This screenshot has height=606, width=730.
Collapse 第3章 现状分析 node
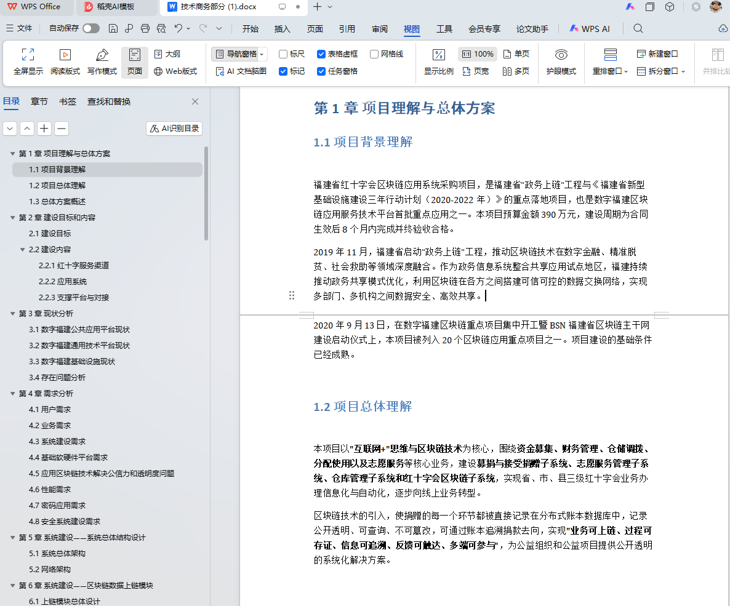(x=12, y=314)
